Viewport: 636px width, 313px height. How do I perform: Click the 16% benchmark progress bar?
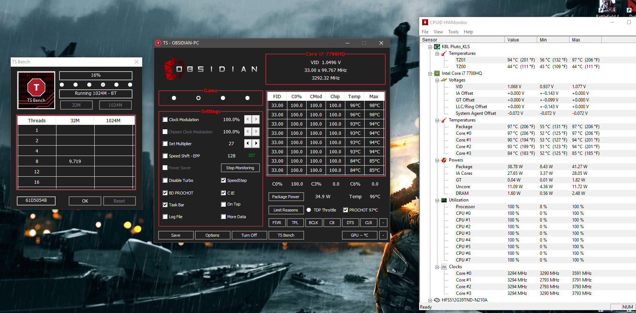click(96, 76)
